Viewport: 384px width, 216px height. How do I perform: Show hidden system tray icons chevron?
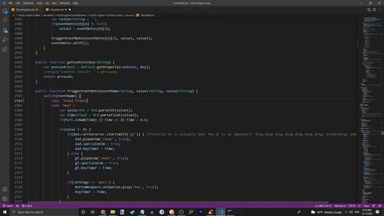[346, 212]
